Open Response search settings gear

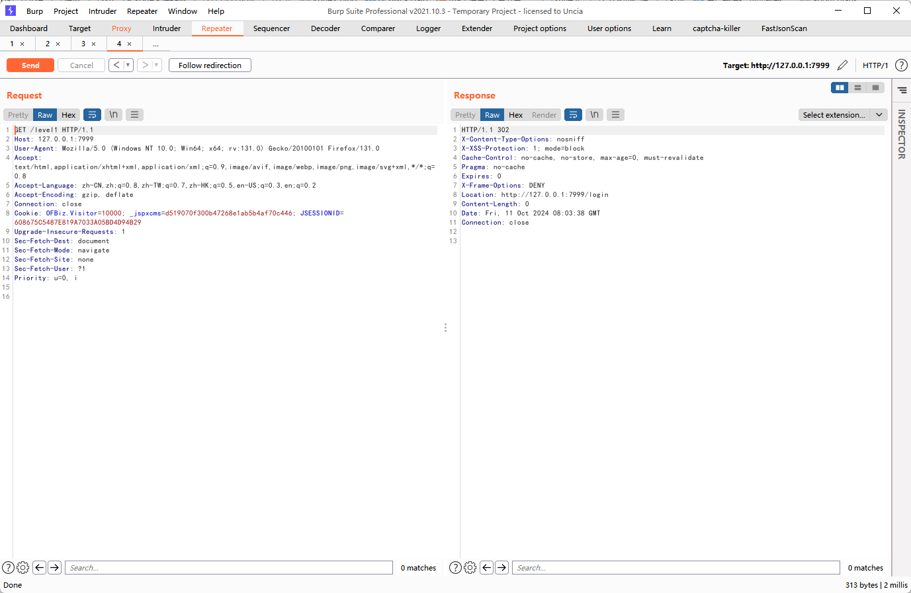(x=470, y=567)
